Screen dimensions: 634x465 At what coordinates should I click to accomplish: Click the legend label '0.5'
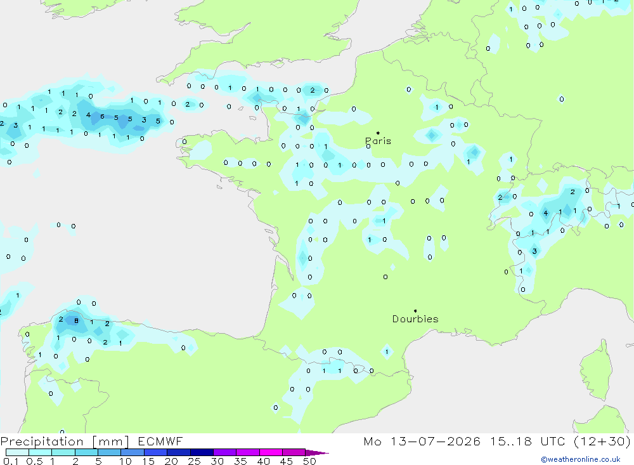point(34,461)
